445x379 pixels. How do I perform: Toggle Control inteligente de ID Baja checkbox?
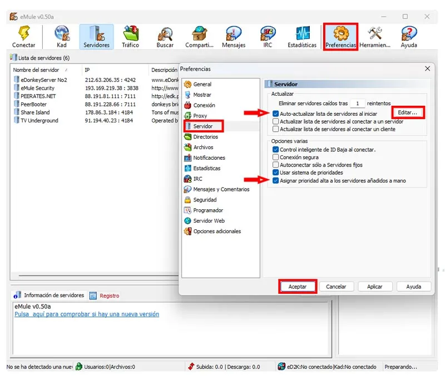[x=275, y=150]
